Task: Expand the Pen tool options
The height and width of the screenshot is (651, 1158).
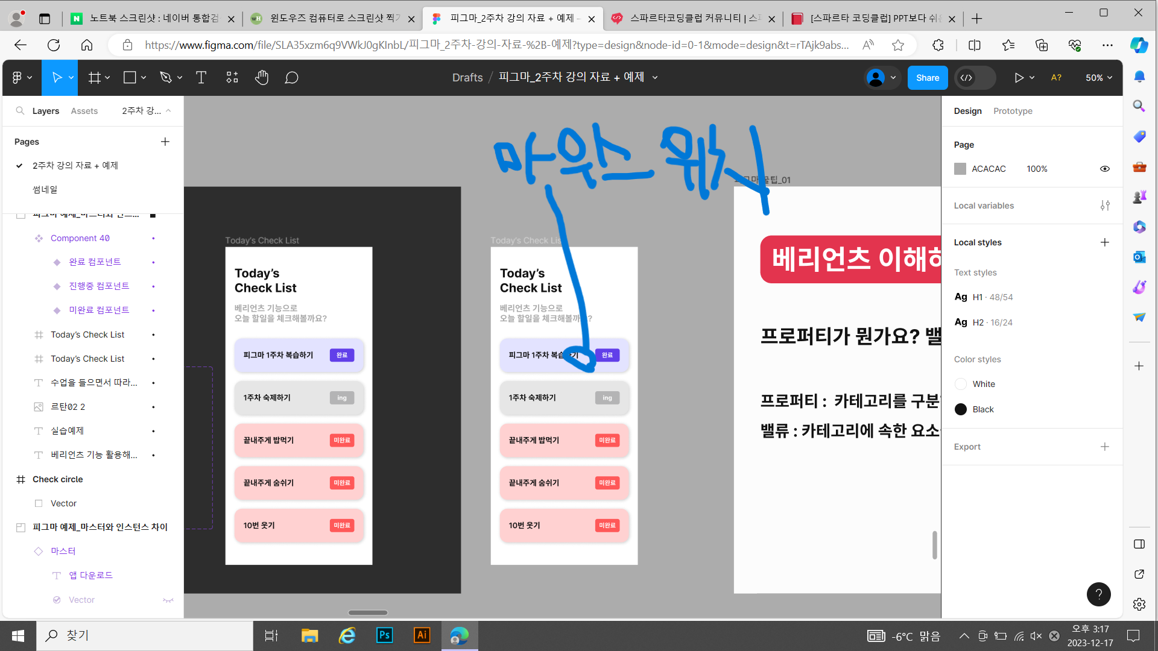Action: [x=180, y=78]
